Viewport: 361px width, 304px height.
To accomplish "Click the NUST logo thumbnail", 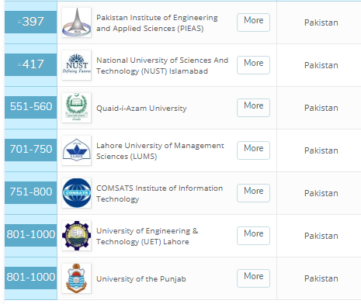I will click(77, 65).
